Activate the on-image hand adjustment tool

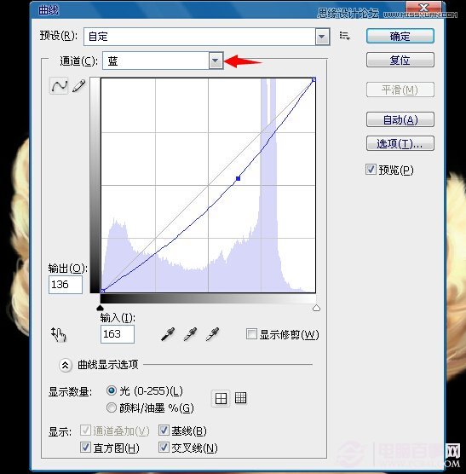[x=58, y=334]
